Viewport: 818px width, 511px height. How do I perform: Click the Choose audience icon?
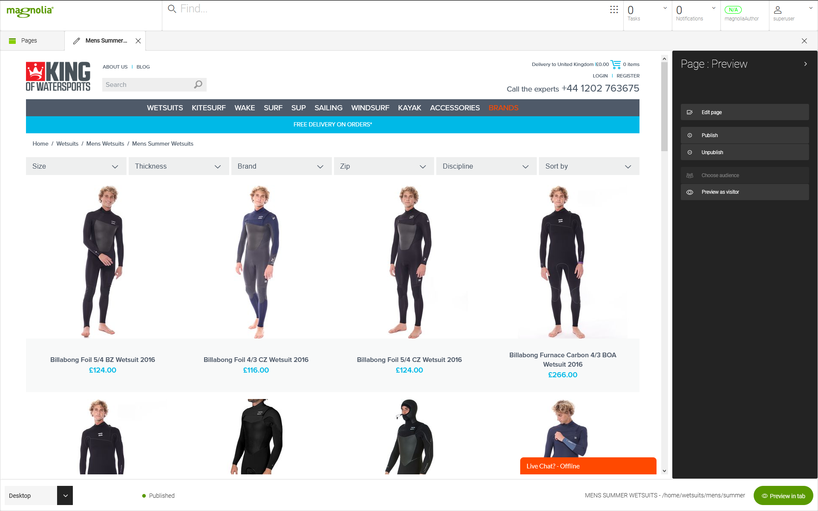[x=690, y=175]
